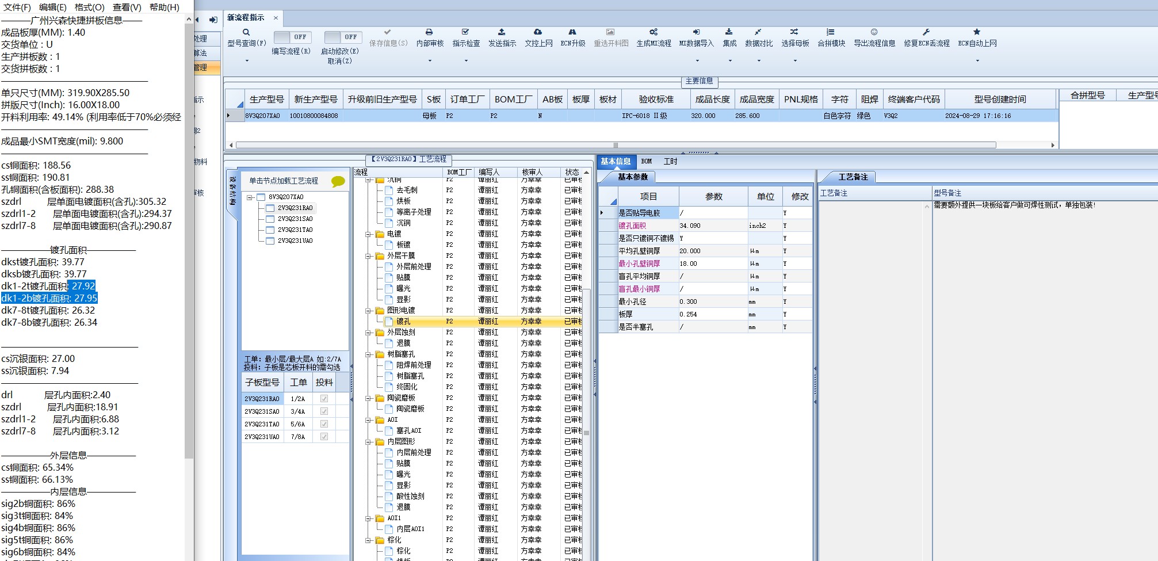Open the 文件(F) menu
The image size is (1158, 561).
tap(17, 7)
